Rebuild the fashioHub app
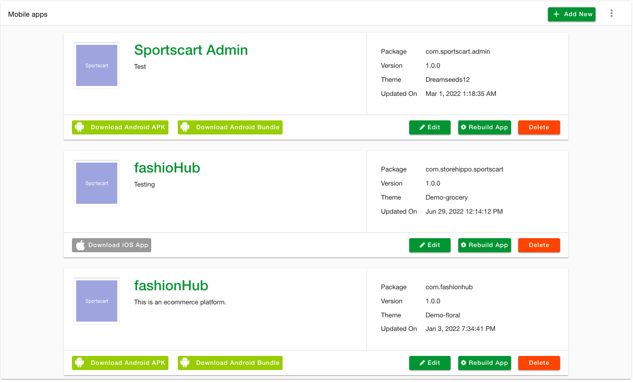Screen dimensions: 633x382 (484, 245)
